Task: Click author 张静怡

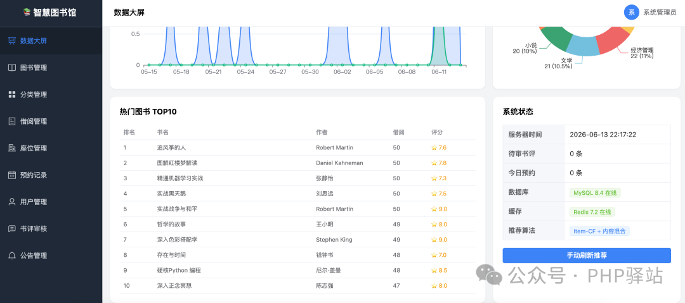Action: tap(325, 178)
